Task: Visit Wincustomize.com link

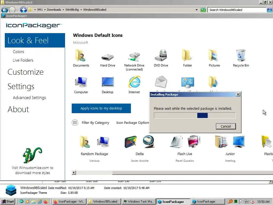Action: [x=32, y=170]
